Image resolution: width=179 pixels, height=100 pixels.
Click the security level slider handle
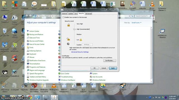[x=74, y=29]
